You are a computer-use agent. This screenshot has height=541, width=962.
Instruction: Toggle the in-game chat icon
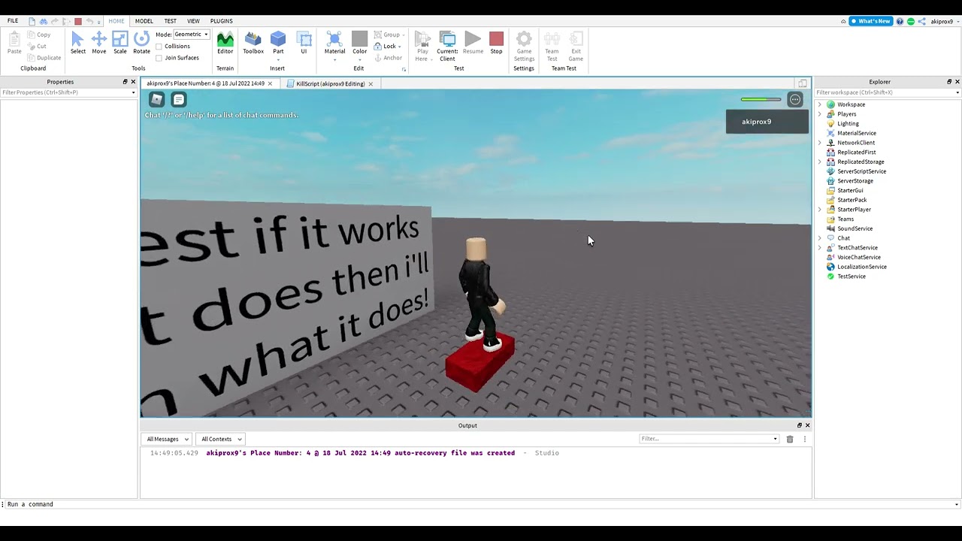click(178, 99)
